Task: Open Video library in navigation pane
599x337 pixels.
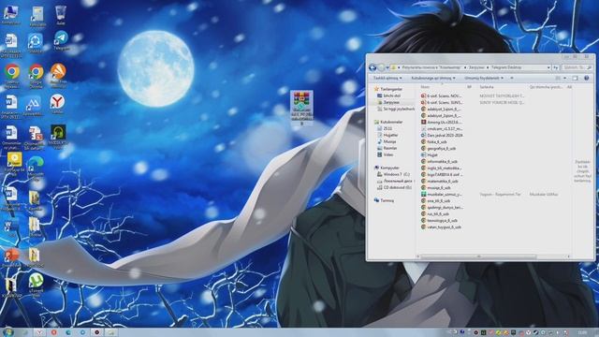Action: click(385, 154)
